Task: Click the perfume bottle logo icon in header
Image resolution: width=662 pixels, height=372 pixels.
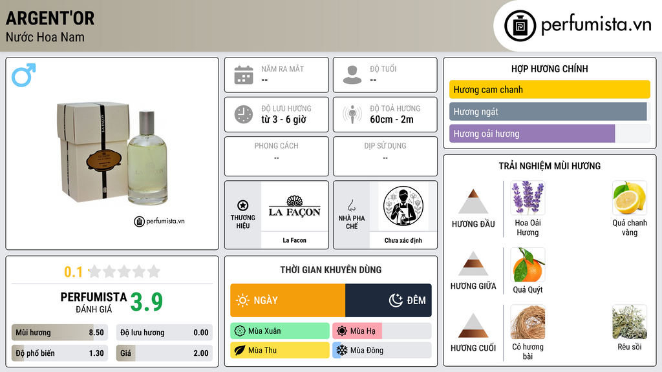Action: tap(520, 26)
